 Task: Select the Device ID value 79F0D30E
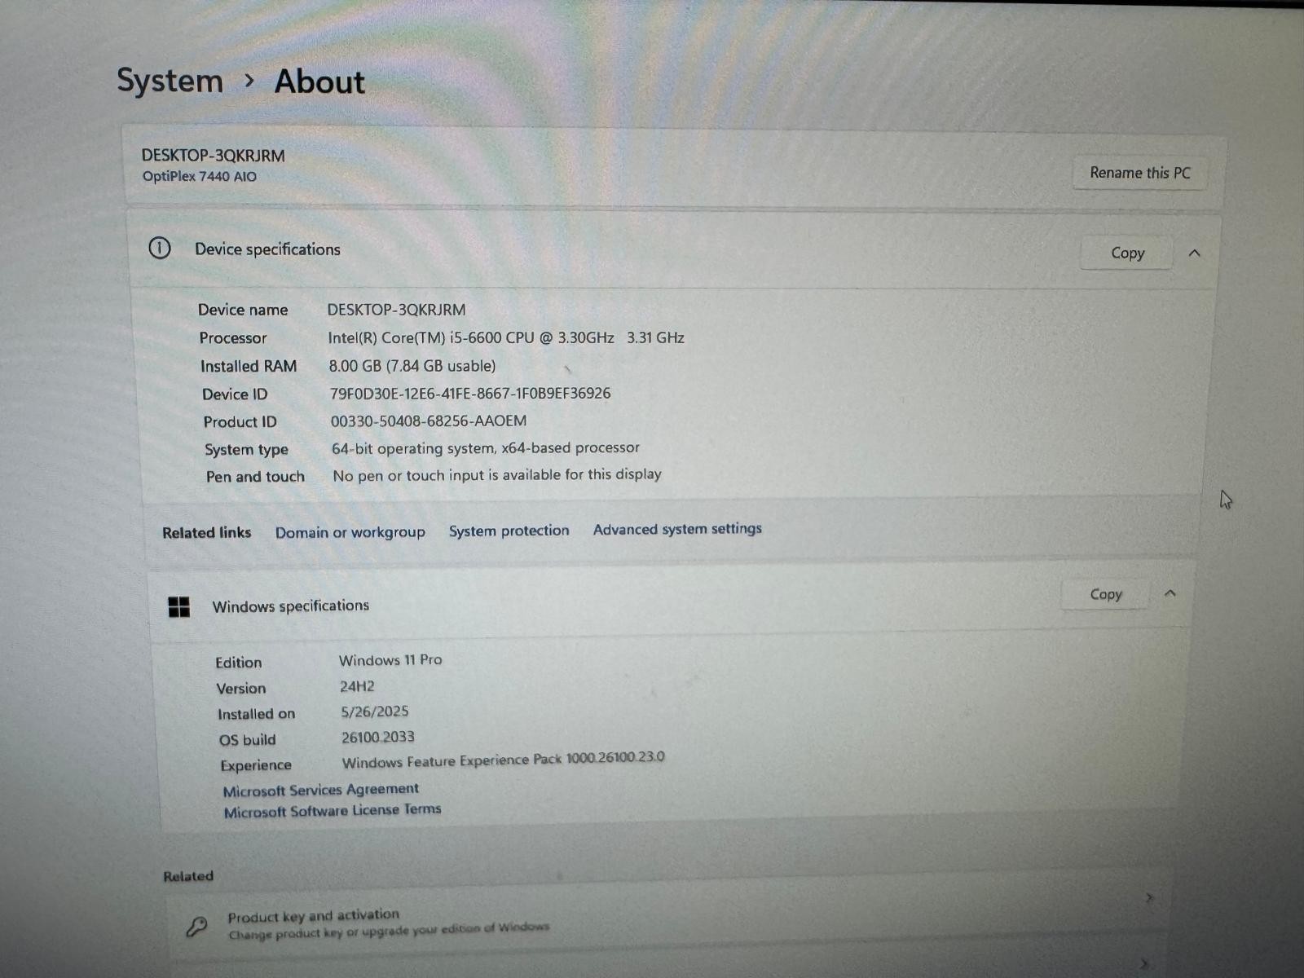click(x=470, y=394)
